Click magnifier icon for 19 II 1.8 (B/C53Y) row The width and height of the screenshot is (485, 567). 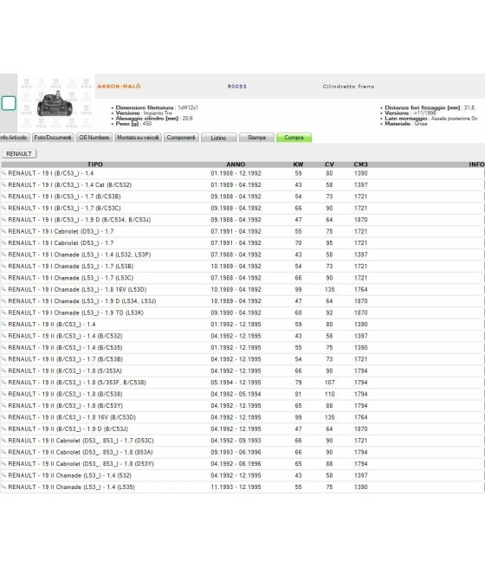pyautogui.click(x=3, y=406)
